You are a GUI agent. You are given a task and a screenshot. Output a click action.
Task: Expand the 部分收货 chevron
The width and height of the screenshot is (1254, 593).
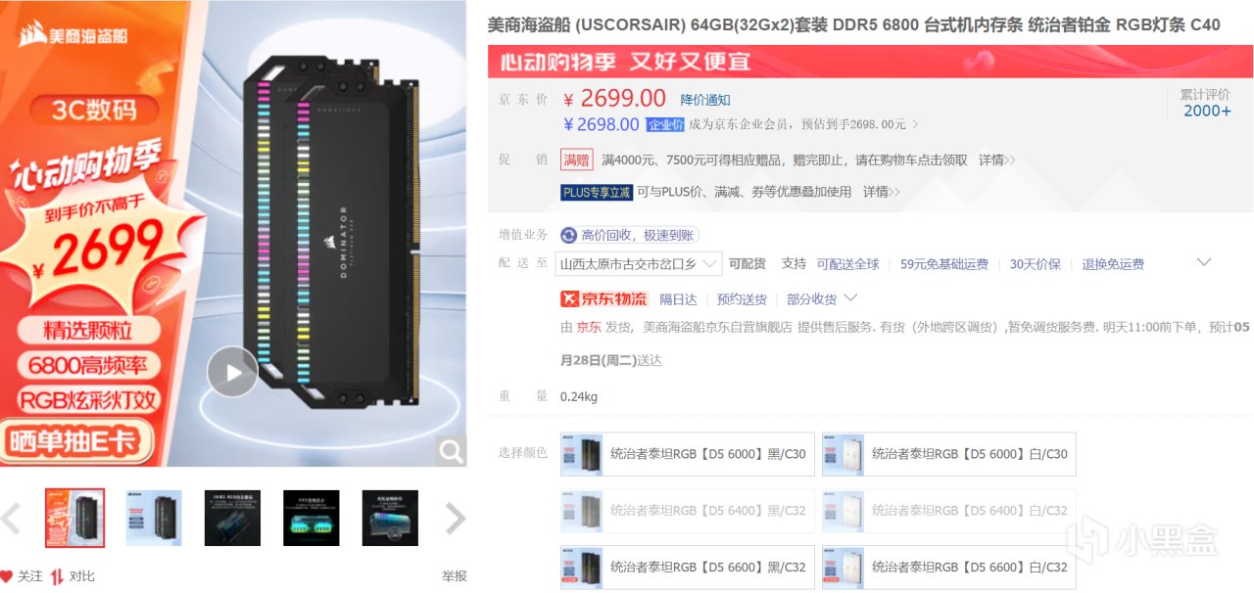point(850,297)
